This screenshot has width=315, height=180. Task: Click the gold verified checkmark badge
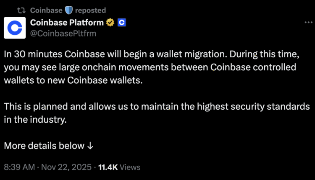[110, 23]
